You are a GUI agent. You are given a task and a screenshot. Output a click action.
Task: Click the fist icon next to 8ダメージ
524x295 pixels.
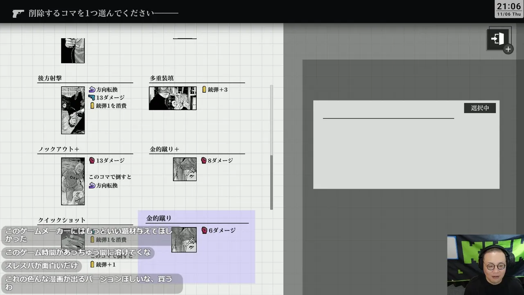tap(204, 161)
